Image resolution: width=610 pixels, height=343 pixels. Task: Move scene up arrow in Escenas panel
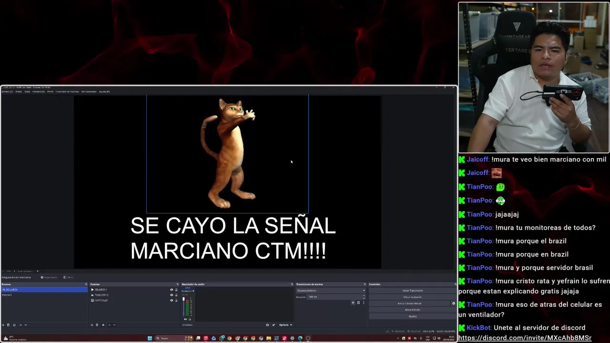tap(20, 325)
